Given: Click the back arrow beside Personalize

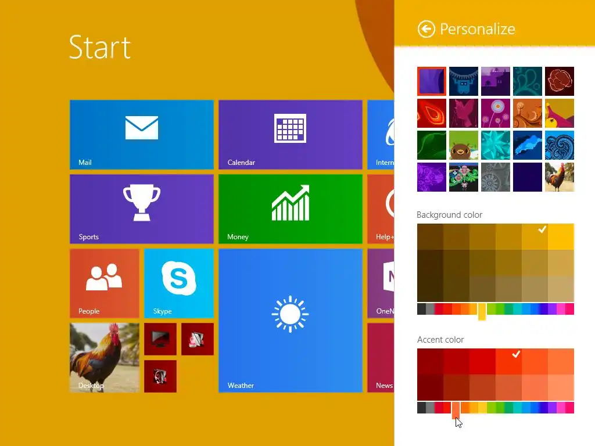Looking at the screenshot, I should tap(426, 29).
